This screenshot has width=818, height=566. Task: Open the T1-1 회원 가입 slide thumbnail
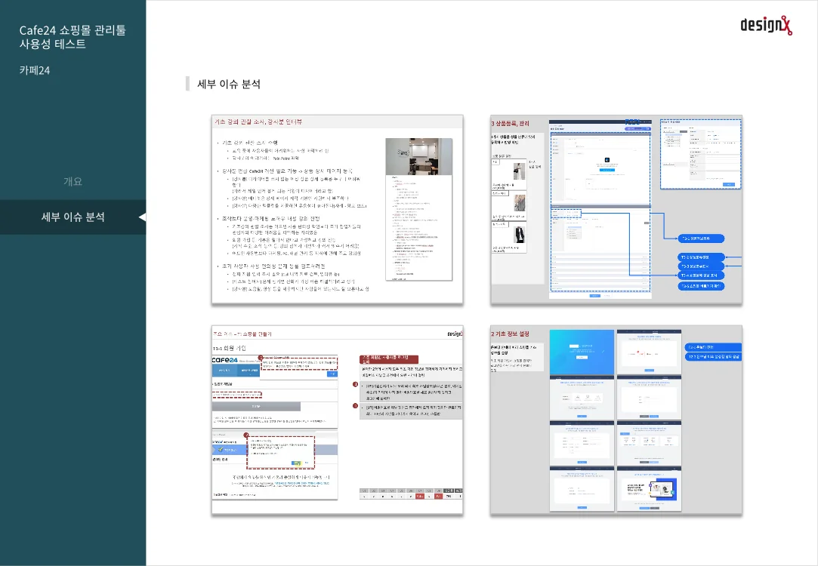tap(338, 420)
